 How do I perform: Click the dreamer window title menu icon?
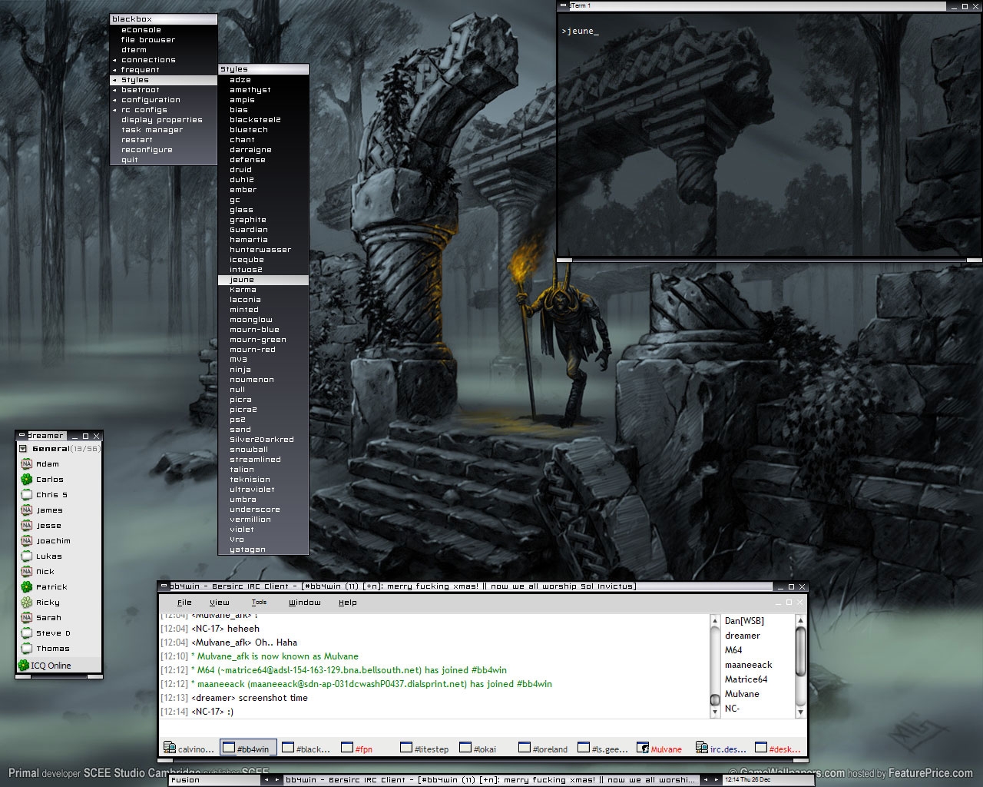click(x=22, y=436)
